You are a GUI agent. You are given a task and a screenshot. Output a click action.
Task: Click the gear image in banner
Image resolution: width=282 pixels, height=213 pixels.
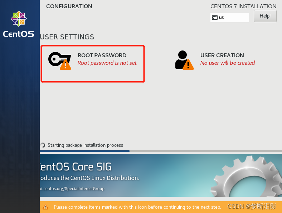tap(246, 176)
